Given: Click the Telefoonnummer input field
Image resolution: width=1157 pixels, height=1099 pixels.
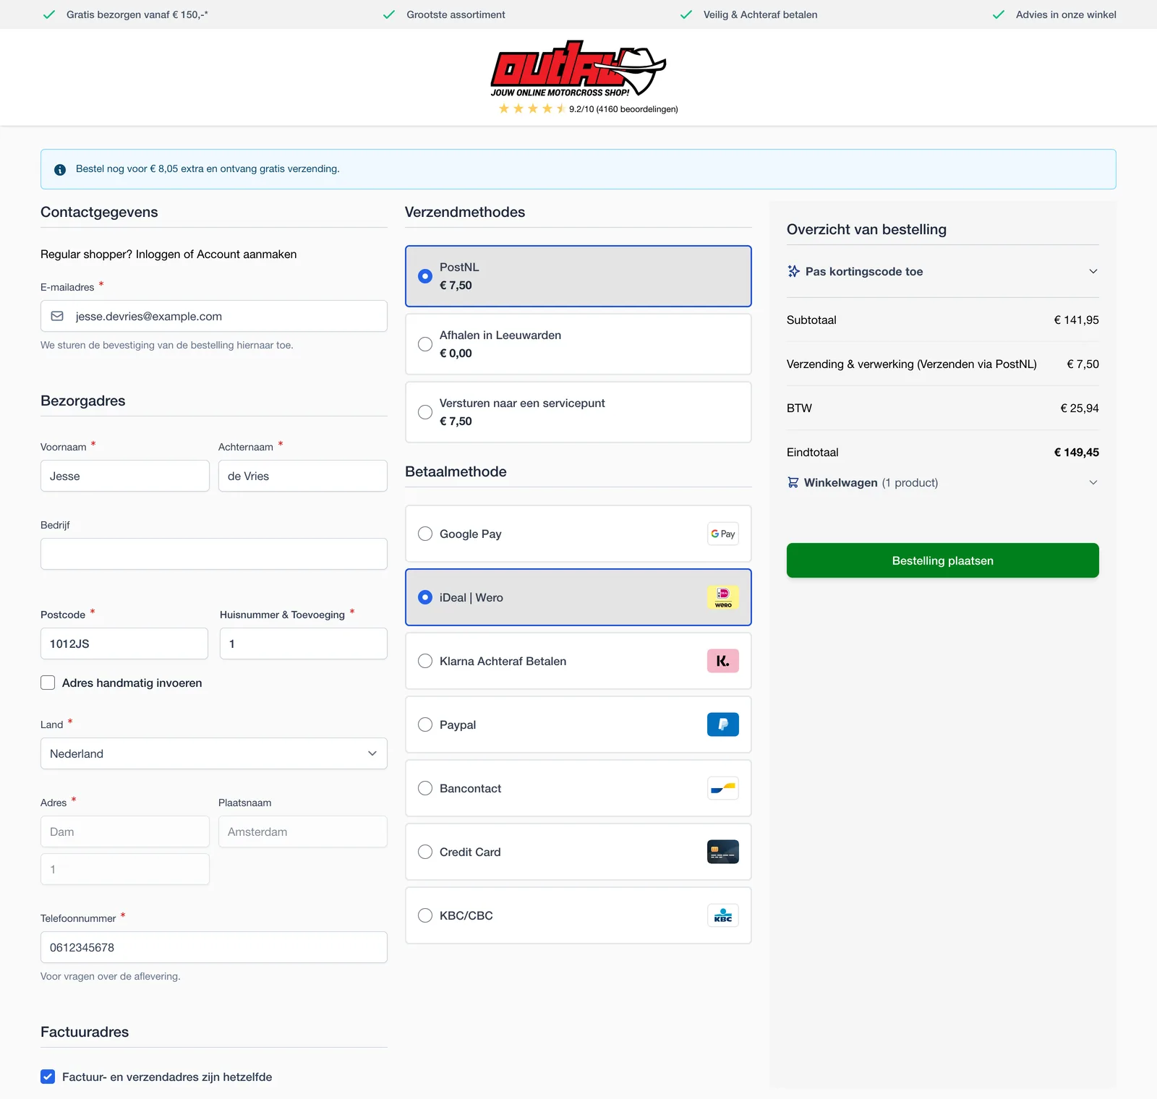Looking at the screenshot, I should click(214, 947).
